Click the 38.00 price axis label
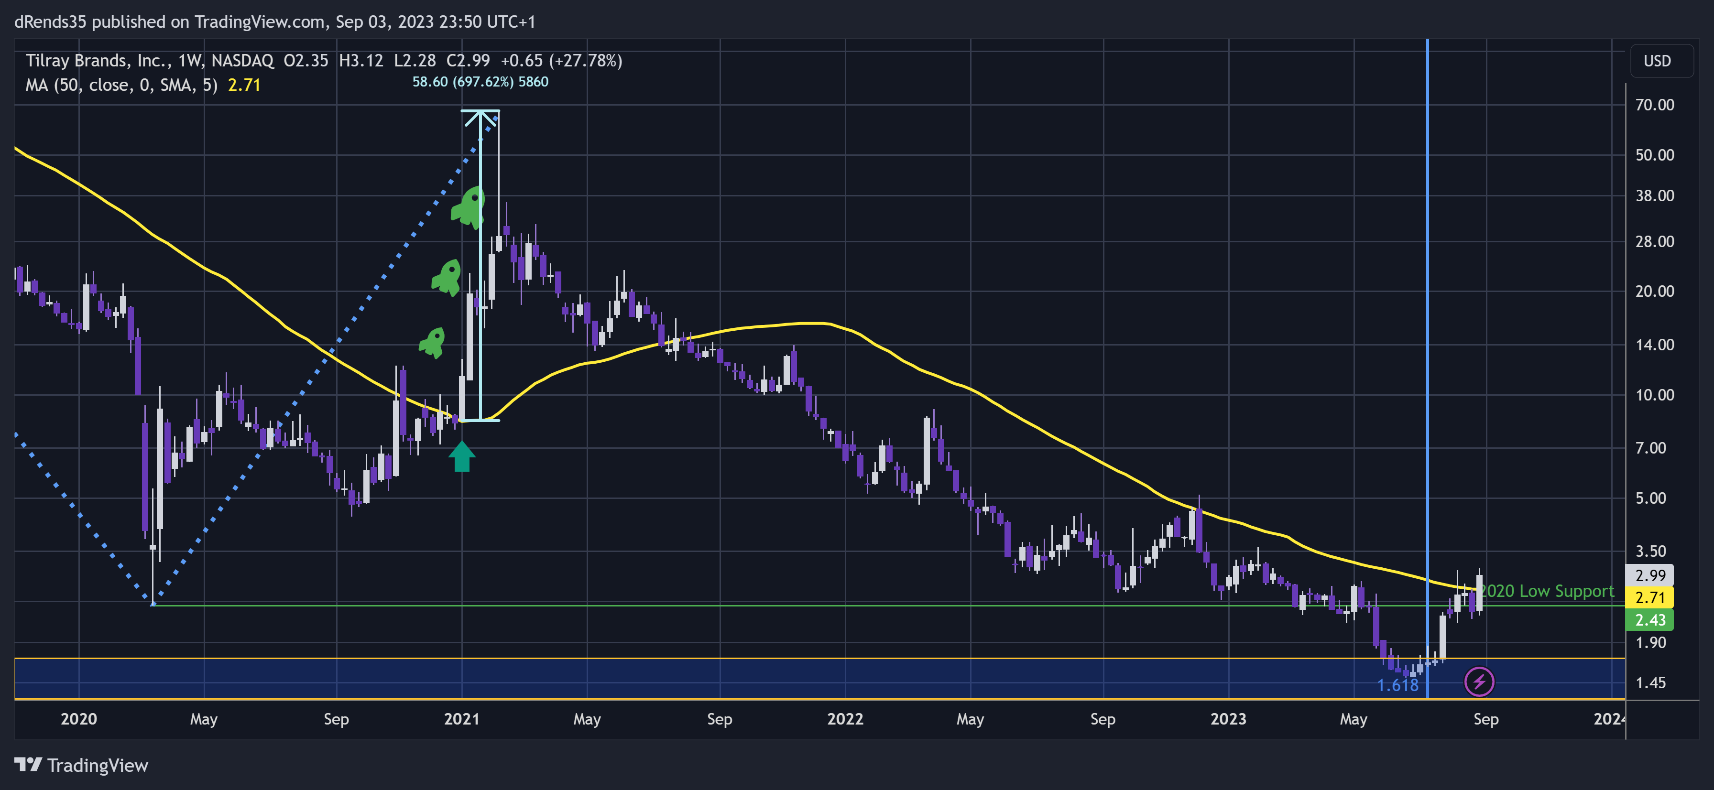Image resolution: width=1714 pixels, height=790 pixels. coord(1654,195)
